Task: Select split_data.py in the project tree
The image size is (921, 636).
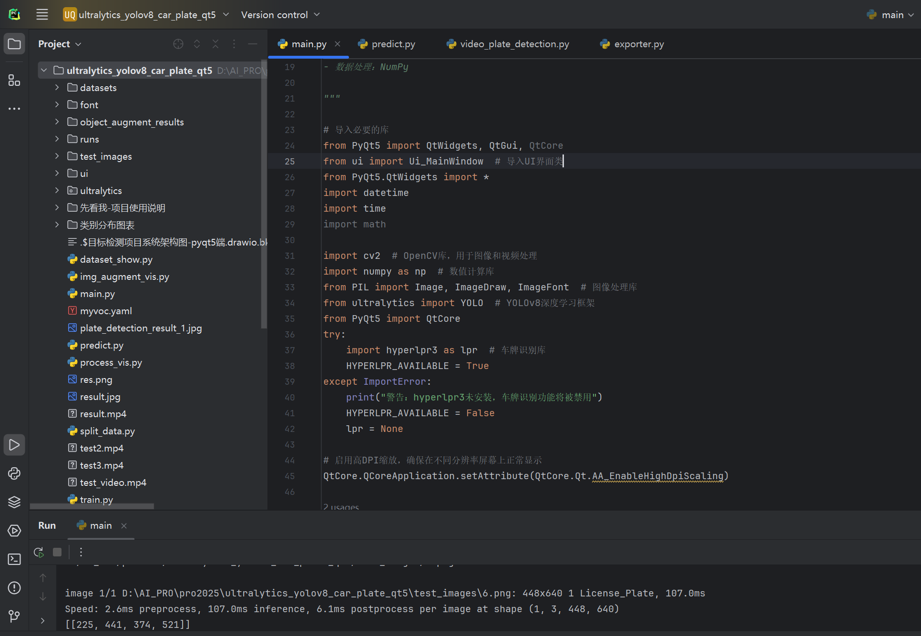Action: point(107,431)
